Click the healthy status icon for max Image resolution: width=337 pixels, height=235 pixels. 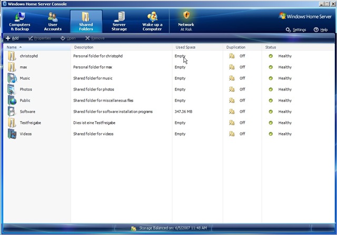click(271, 67)
